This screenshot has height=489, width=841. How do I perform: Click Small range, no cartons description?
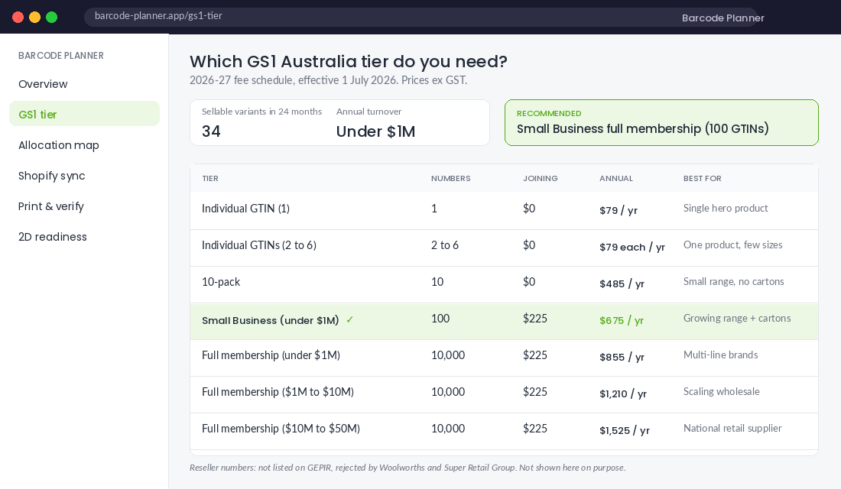(734, 281)
